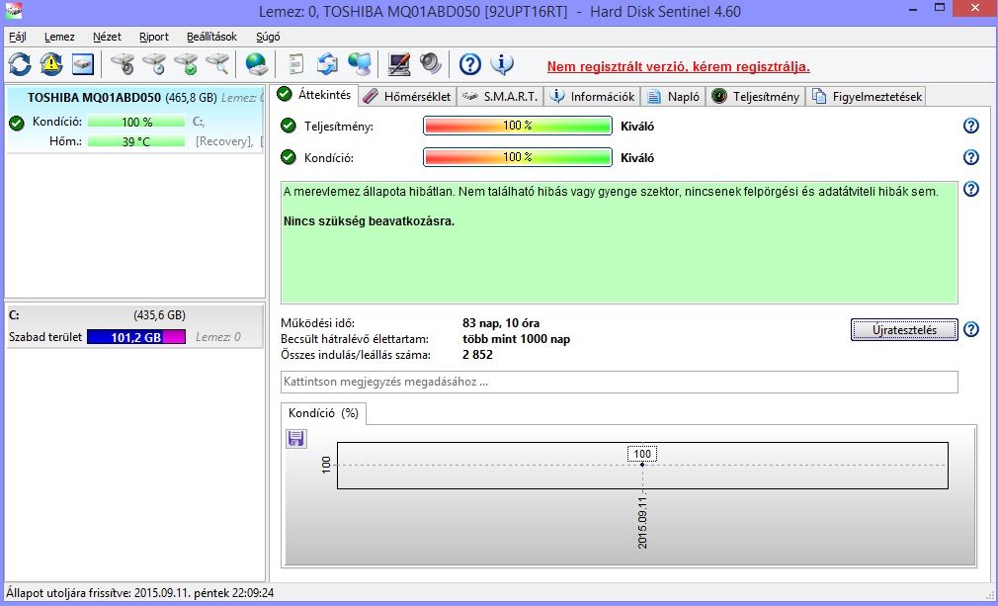
Task: Click the Működési idő label
Action: [x=317, y=323]
